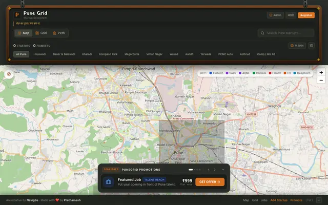The height and width of the screenshot is (205, 328).
Task: Click the SaaS purple legend dot
Action: click(x=227, y=73)
